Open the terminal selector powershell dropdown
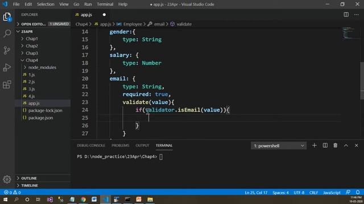The width and height of the screenshot is (364, 204). [x=279, y=146]
